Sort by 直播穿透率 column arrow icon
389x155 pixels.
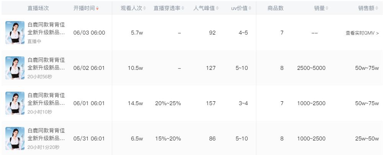(x=182, y=8)
